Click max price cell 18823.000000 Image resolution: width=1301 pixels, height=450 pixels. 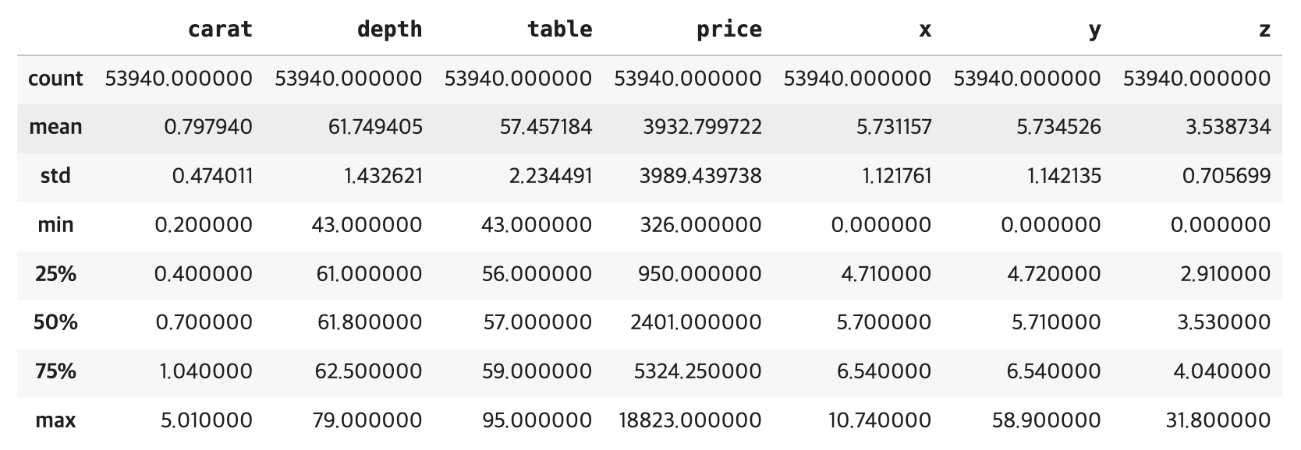point(690,420)
